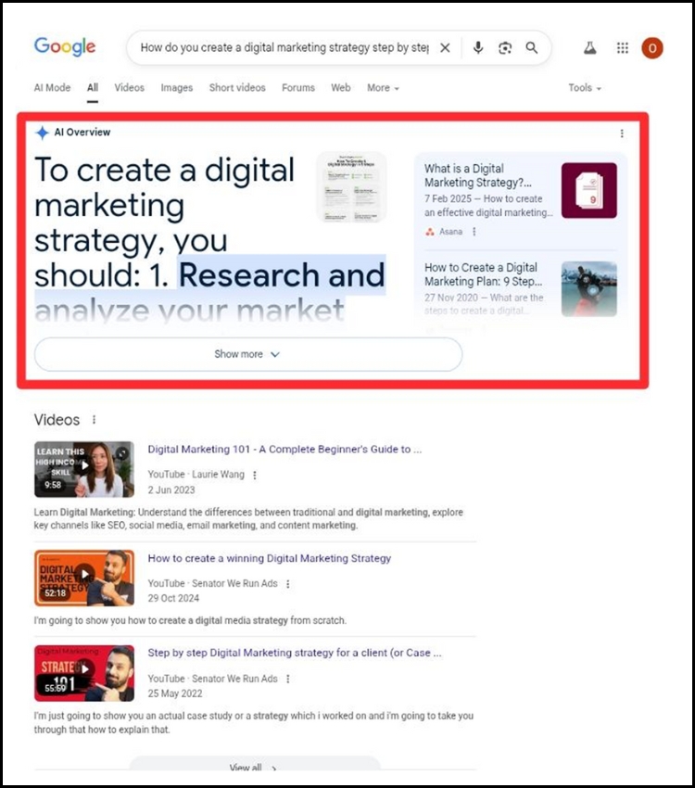The height and width of the screenshot is (788, 695).
Task: Click inside the search query field
Action: point(283,48)
